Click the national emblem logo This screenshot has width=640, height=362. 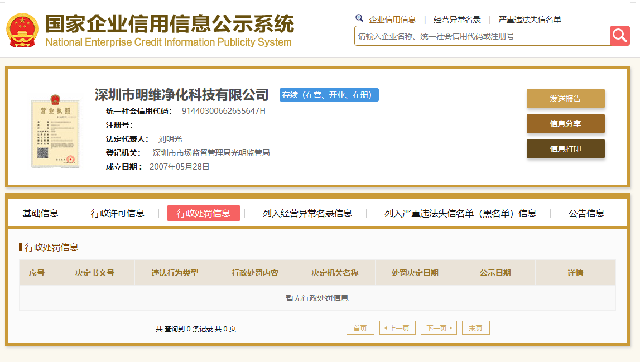click(x=22, y=30)
